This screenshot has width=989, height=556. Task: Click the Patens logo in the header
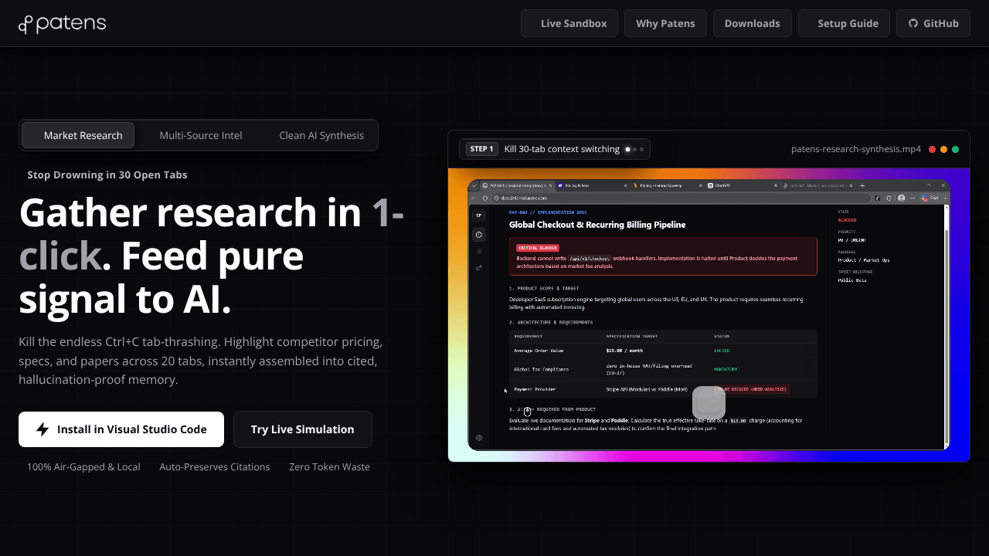pyautogui.click(x=62, y=24)
